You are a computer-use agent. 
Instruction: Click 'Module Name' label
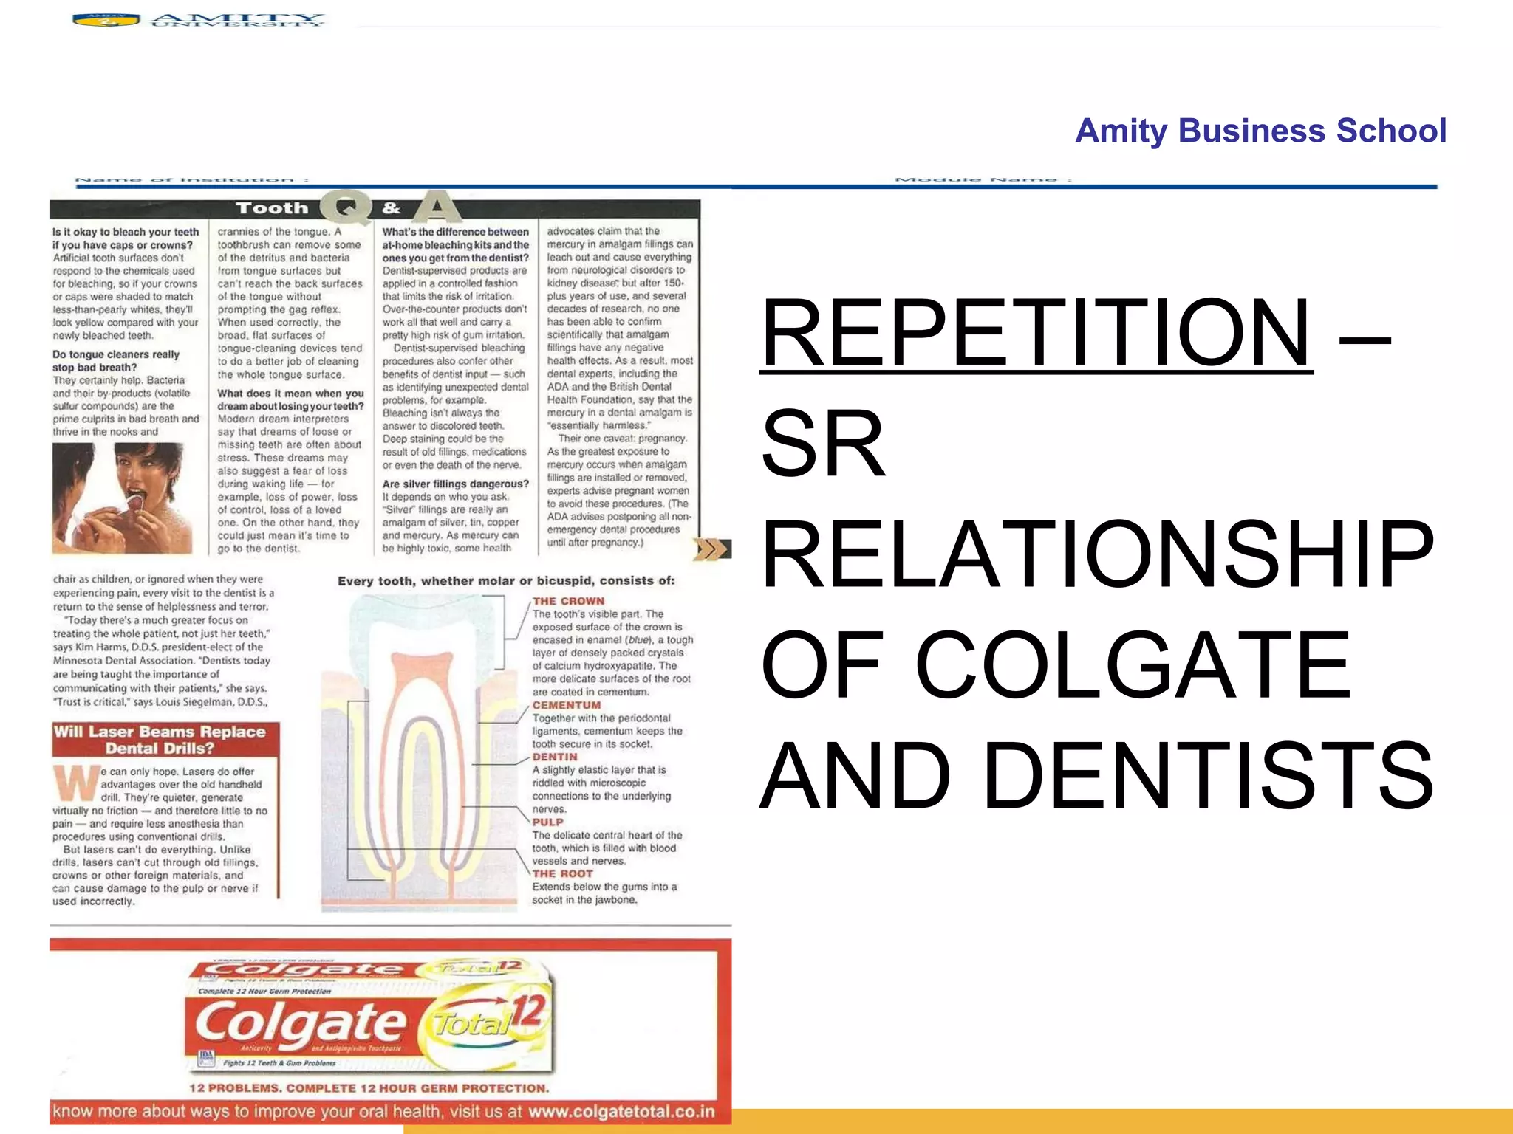pyautogui.click(x=983, y=179)
